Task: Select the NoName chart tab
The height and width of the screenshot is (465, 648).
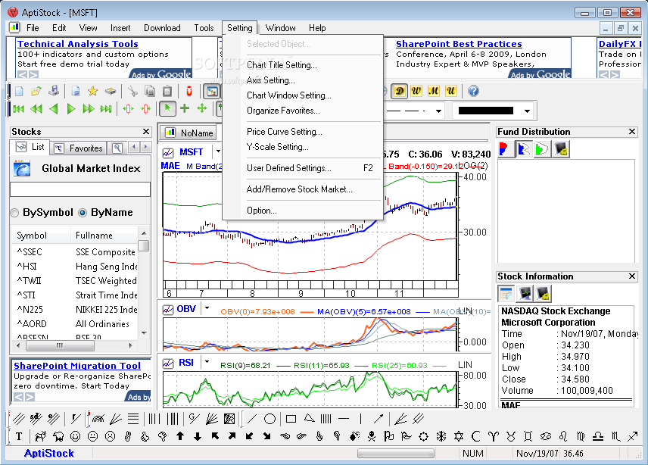Action: (x=189, y=133)
